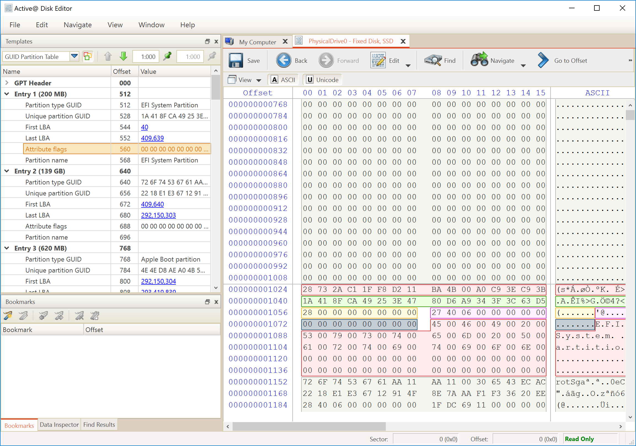Click the second bookmark toolbar icon
636x446 pixels.
23,316
